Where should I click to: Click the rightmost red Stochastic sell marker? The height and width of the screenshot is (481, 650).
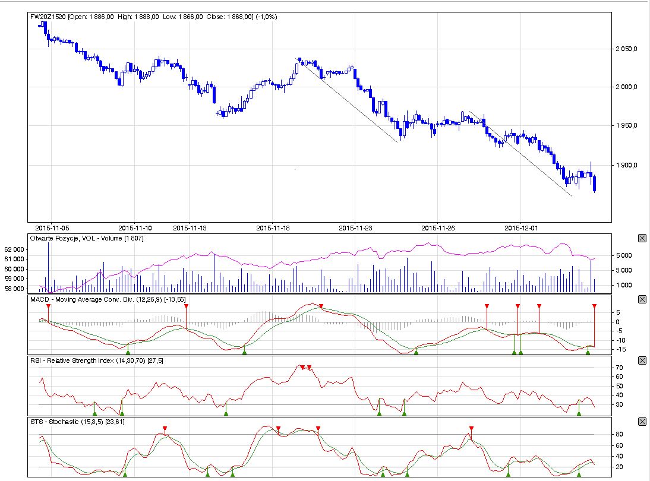click(471, 428)
